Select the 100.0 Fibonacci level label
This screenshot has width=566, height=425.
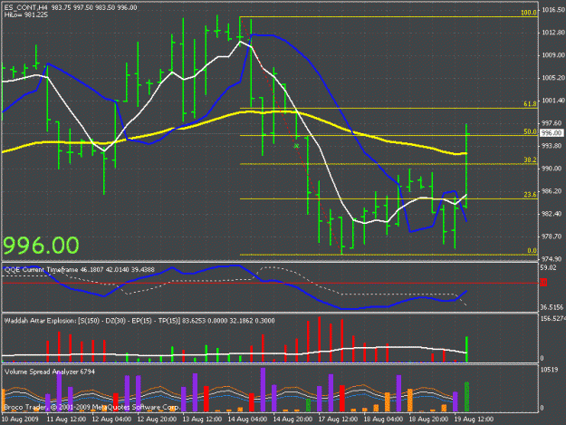point(529,13)
